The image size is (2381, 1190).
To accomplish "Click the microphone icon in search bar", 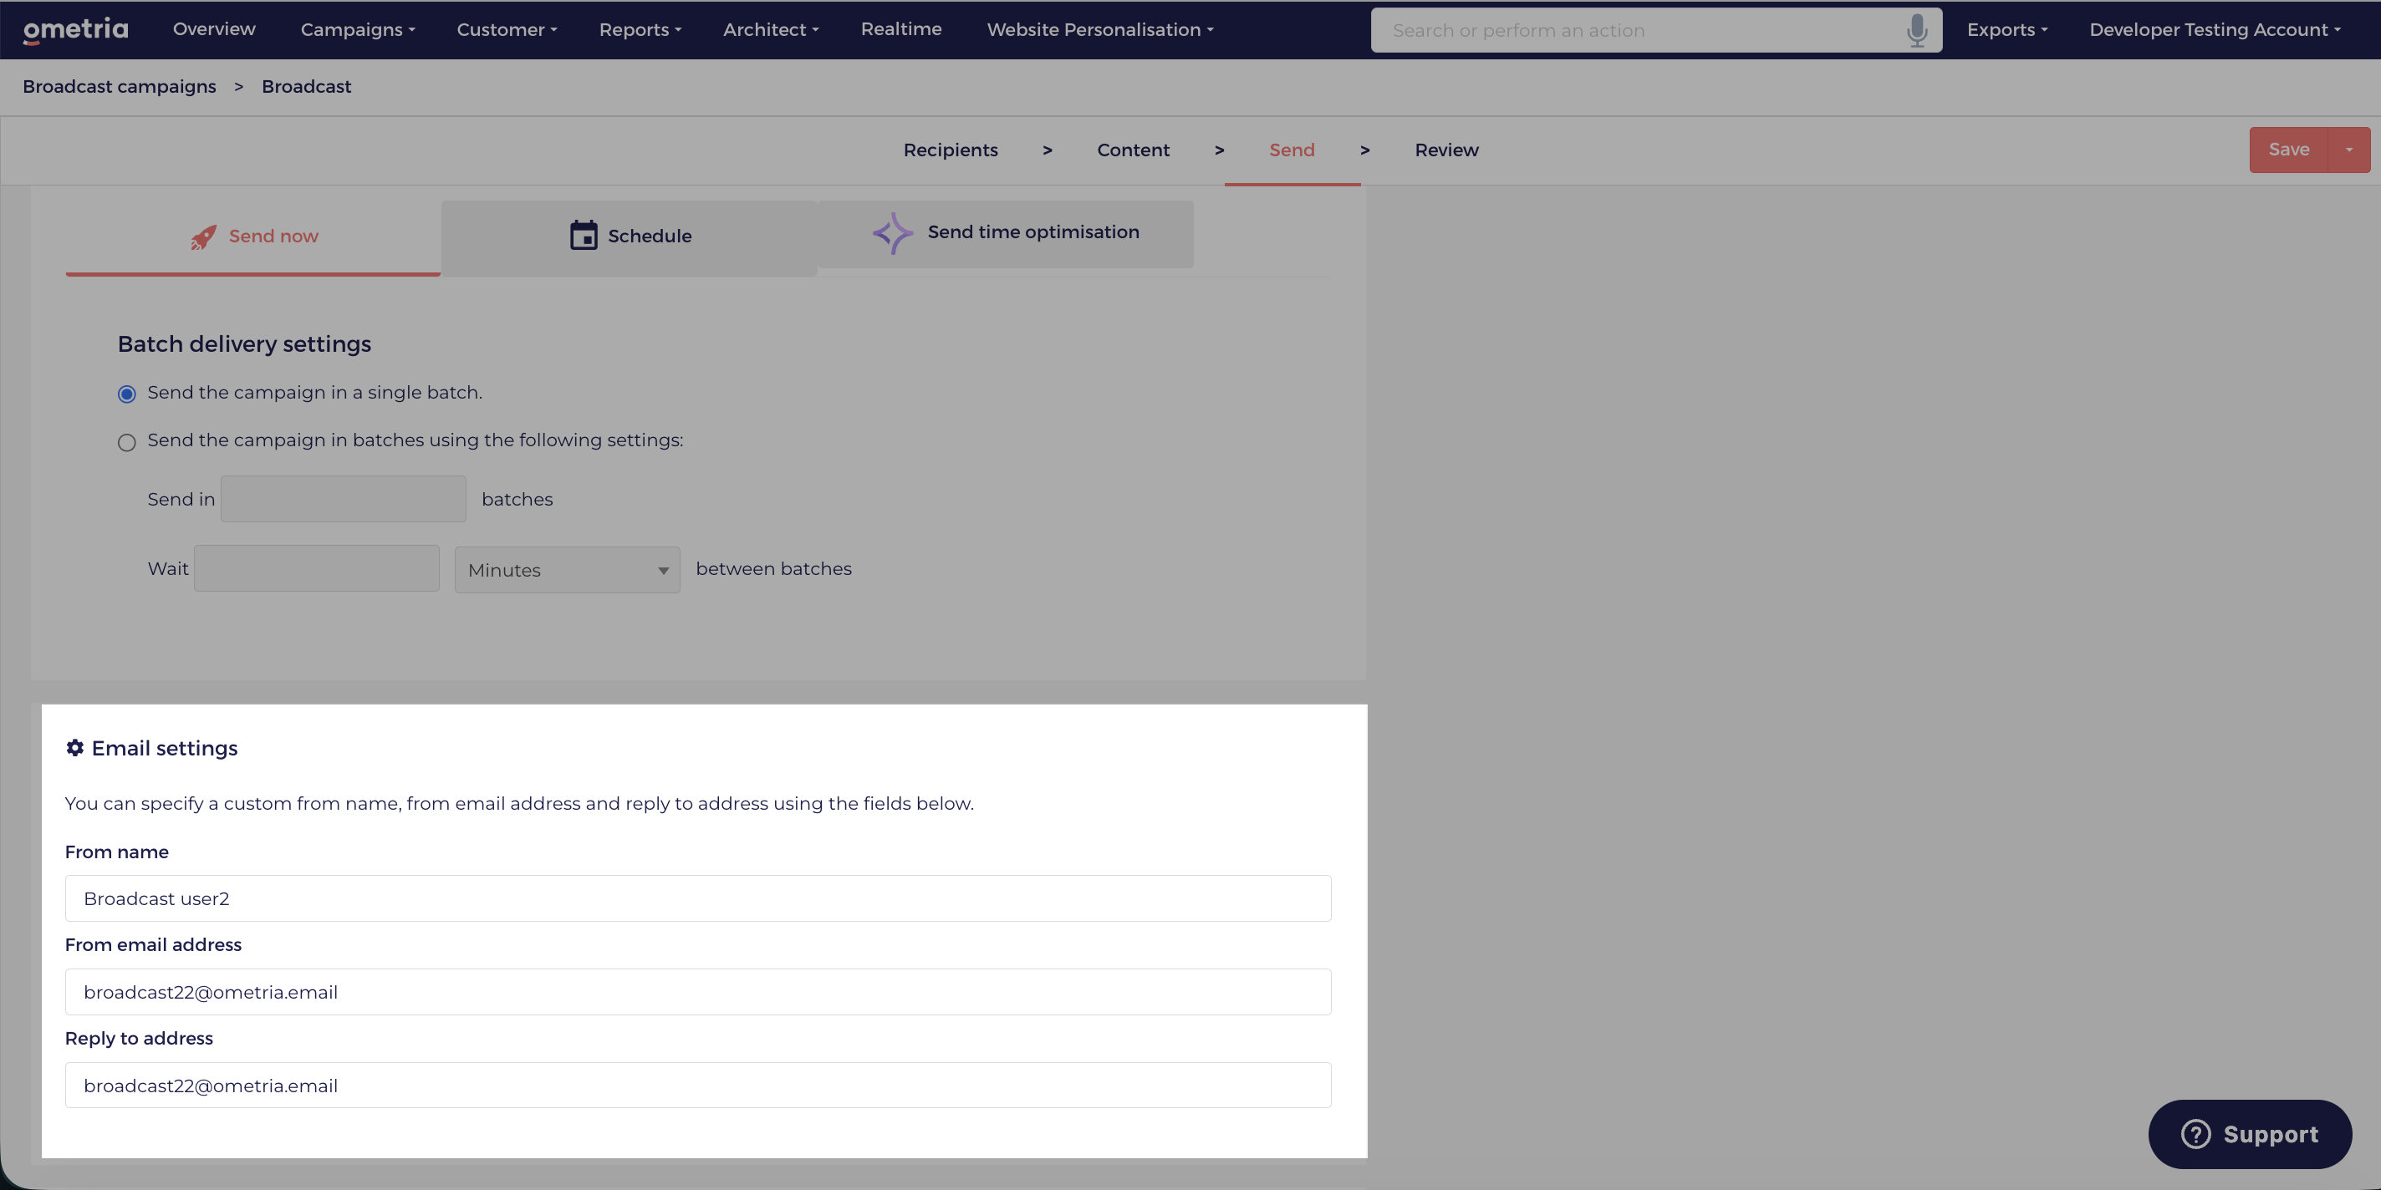I will coord(1916,30).
